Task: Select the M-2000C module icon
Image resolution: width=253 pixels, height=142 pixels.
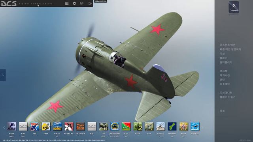Action: click(x=160, y=126)
